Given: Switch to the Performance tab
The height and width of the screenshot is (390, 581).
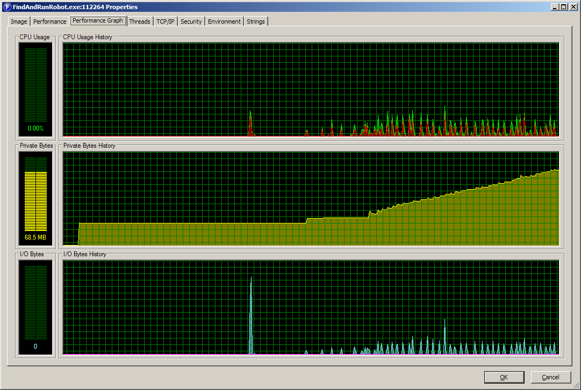Looking at the screenshot, I should (49, 21).
